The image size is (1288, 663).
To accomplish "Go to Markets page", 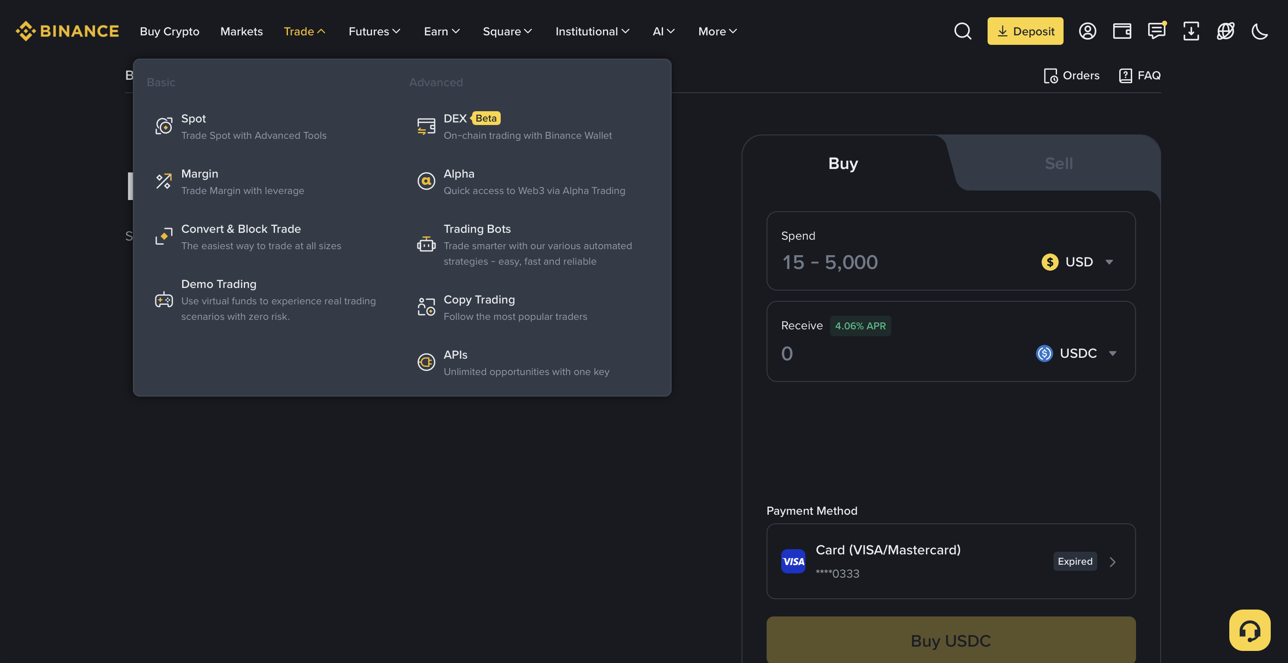I will 242,31.
